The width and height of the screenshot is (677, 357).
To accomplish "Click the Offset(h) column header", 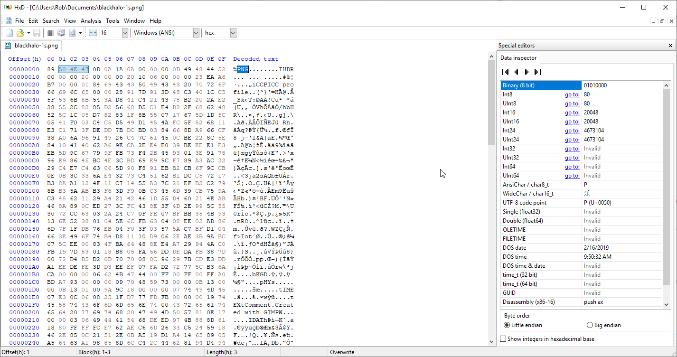I will coord(25,59).
